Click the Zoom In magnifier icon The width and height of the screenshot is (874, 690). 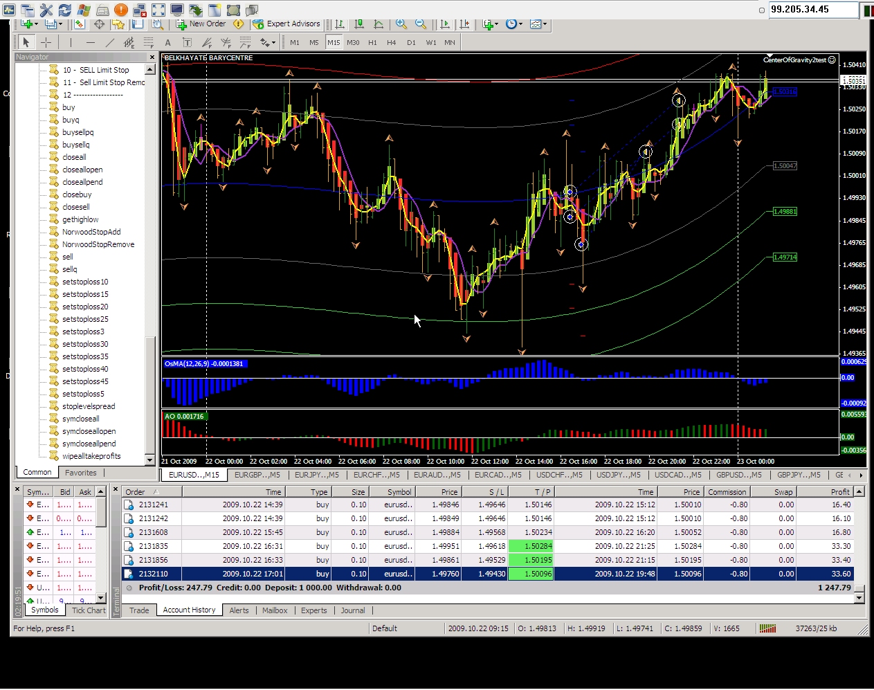(401, 24)
